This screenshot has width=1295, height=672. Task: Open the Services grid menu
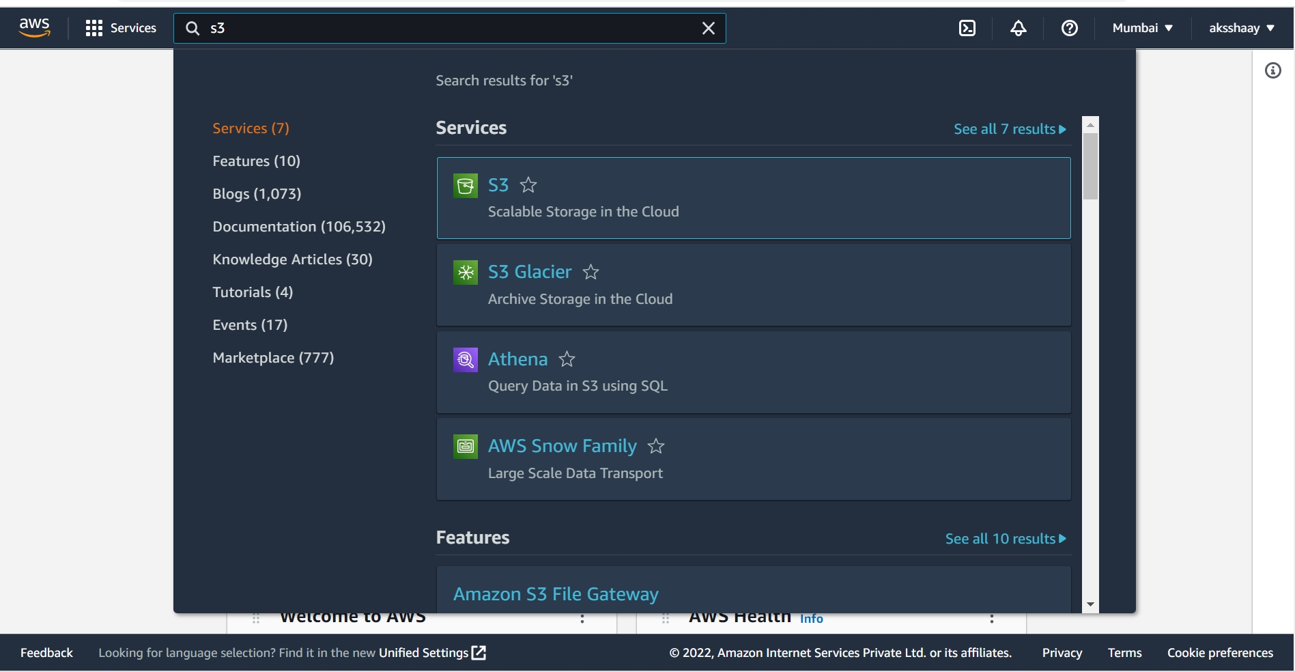[x=121, y=28]
